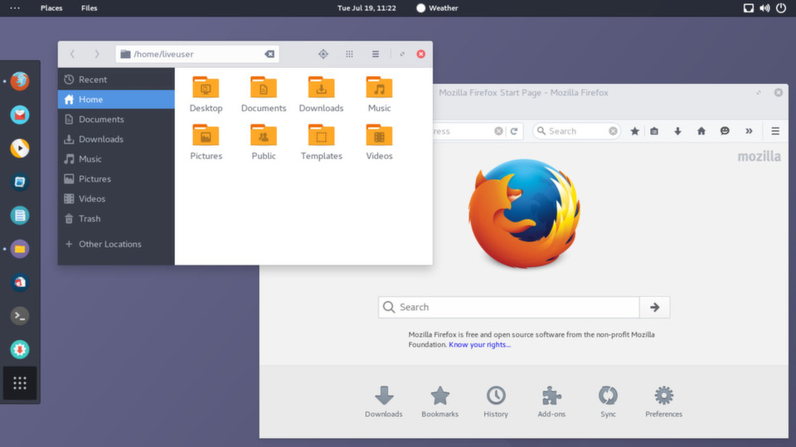Open the volume control indicator

click(x=764, y=8)
